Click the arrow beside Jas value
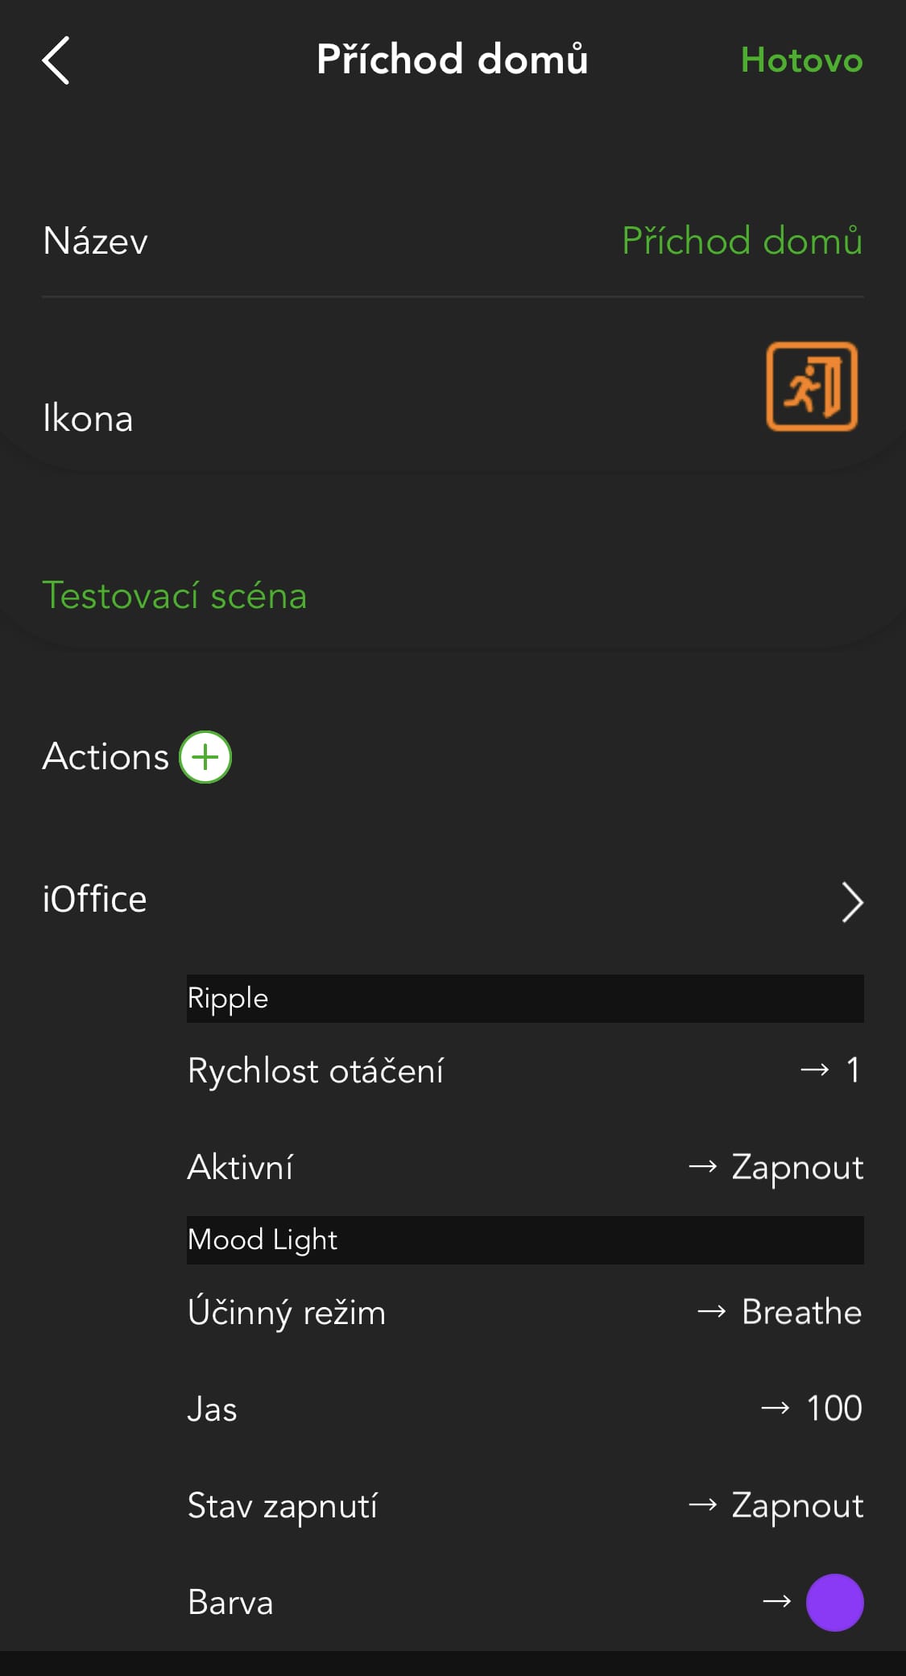Screen dimensions: 906x1676 775,1409
